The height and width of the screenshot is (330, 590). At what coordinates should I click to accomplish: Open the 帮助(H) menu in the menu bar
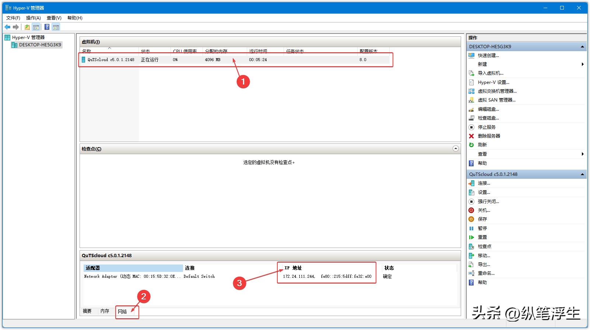pos(75,18)
